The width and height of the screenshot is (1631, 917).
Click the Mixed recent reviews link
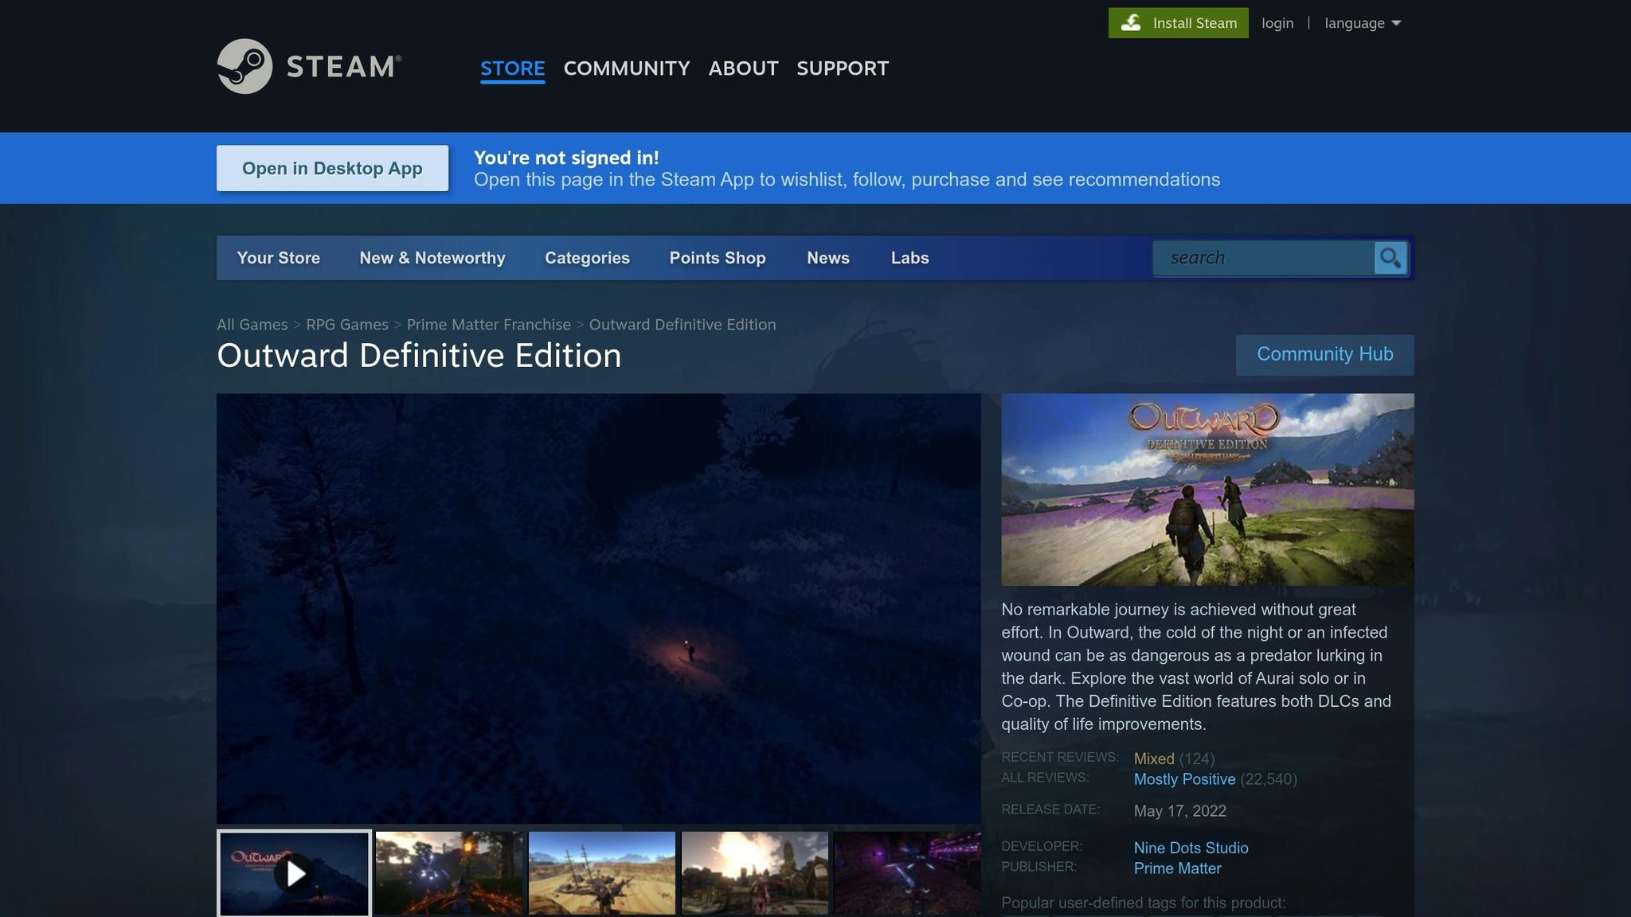coord(1153,759)
